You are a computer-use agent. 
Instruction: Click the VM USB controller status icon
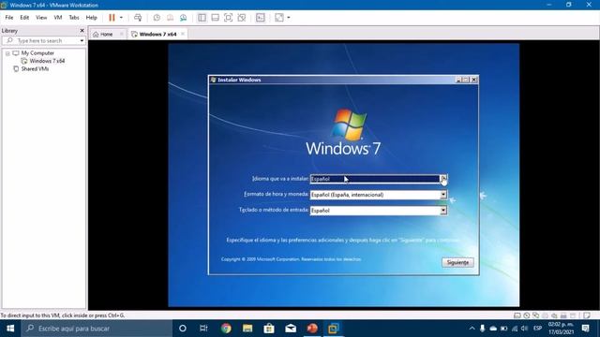coord(563,315)
